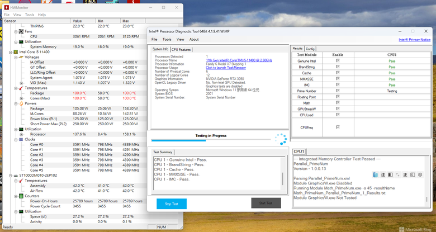Image resolution: width=436 pixels, height=232 pixels.
Task: Click the Utilization icon above Space (d:)
Action: [21, 211]
